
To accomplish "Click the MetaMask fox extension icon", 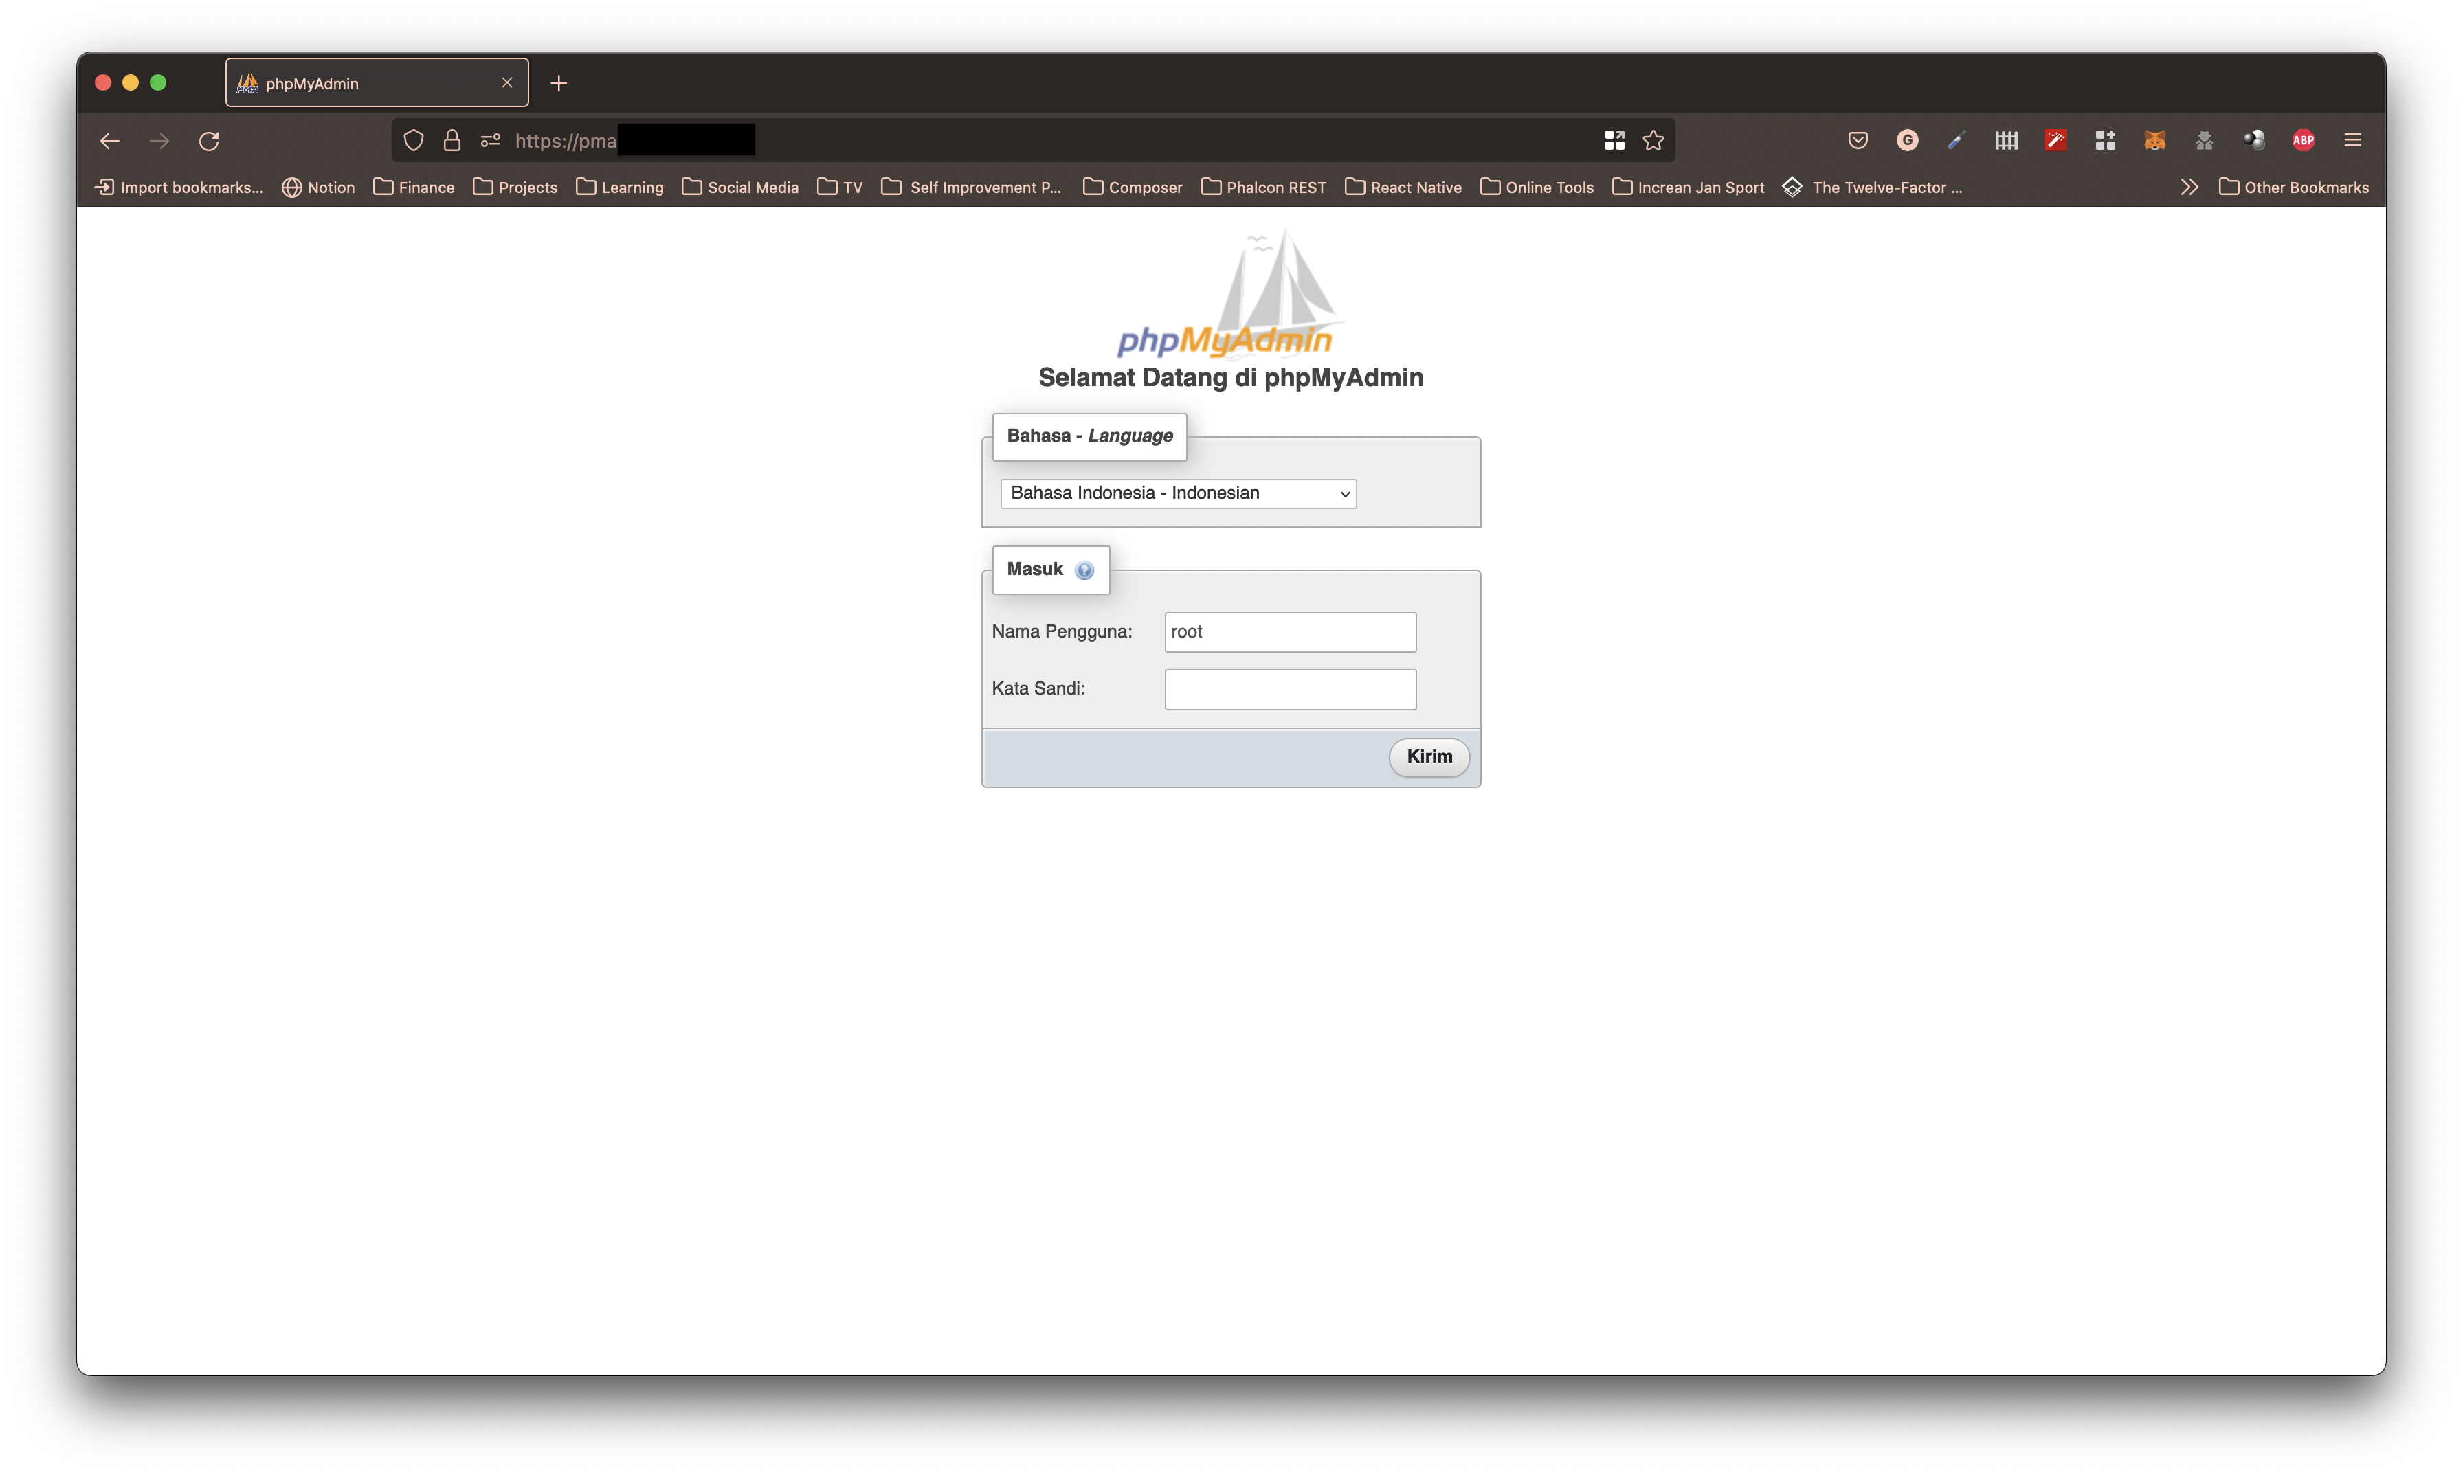I will [2154, 140].
